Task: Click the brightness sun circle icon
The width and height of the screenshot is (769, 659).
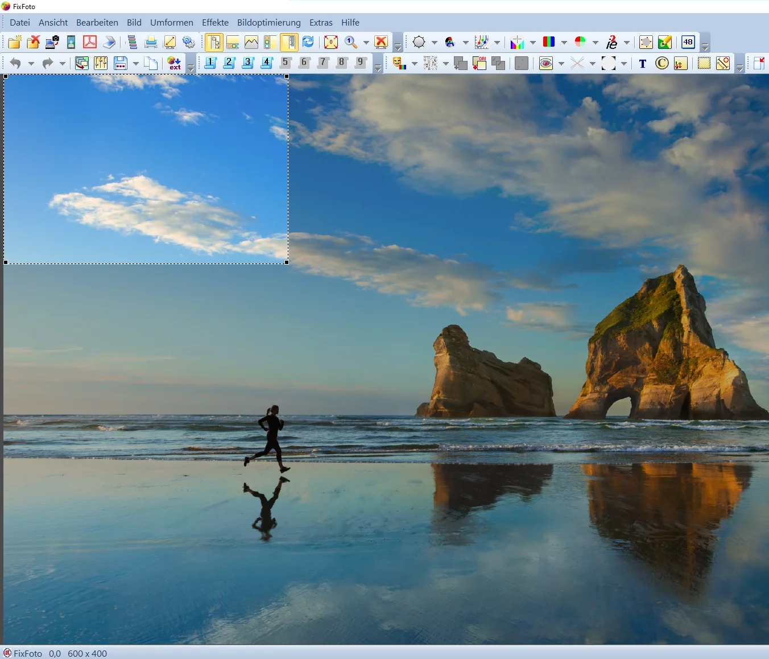Action: (x=419, y=42)
